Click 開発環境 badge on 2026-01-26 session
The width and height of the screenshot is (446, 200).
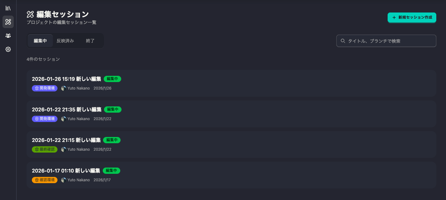click(x=45, y=88)
